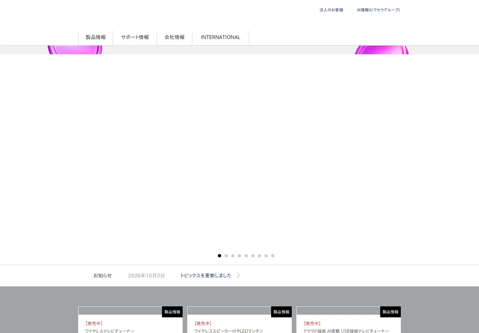Open the サポート情報 menu
The image size is (479, 333).
click(135, 37)
